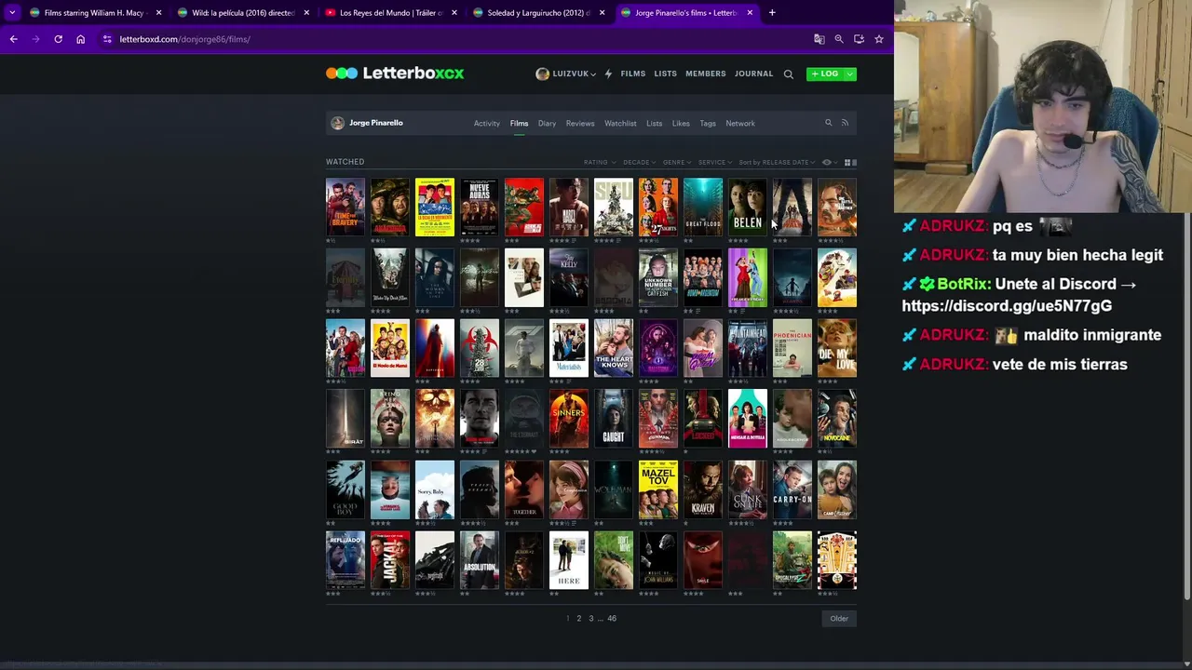Image resolution: width=1192 pixels, height=670 pixels.
Task: Click the green + LOG button
Action: point(824,74)
